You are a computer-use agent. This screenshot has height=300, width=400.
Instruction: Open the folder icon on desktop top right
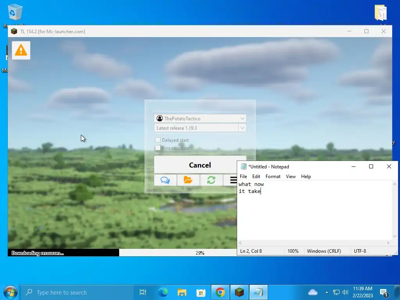(x=380, y=13)
